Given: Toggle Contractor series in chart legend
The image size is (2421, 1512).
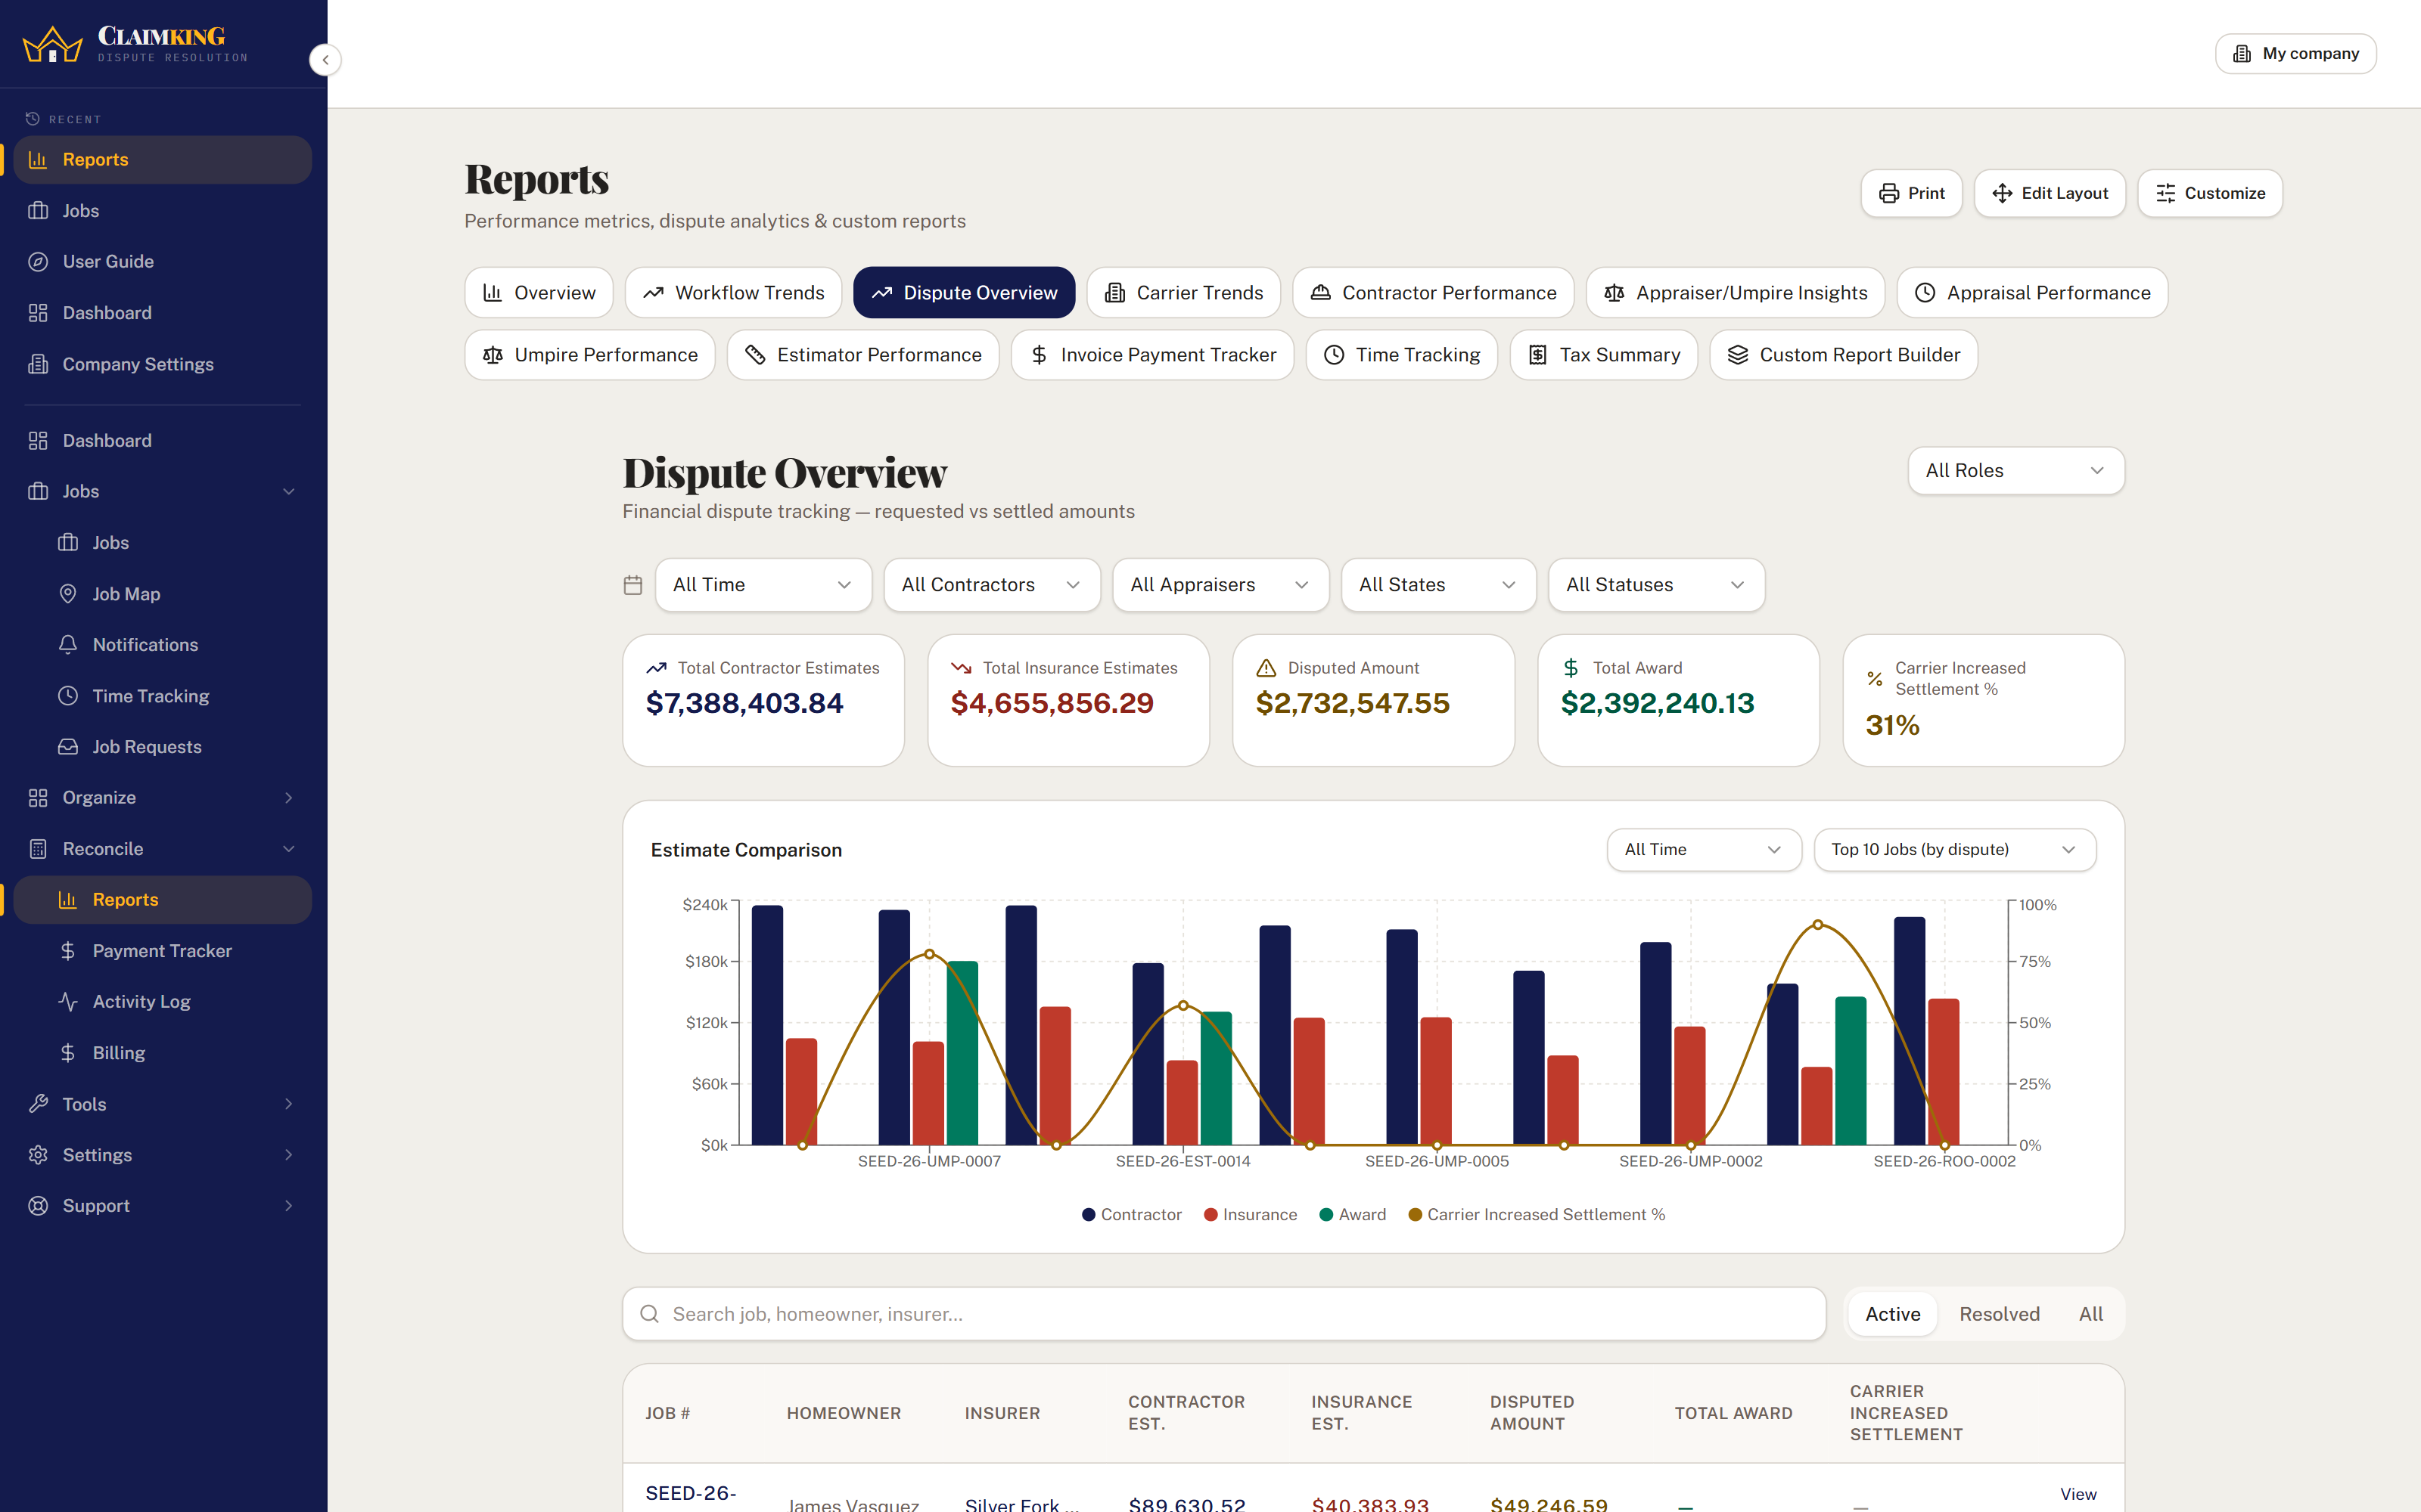Looking at the screenshot, I should point(1132,1215).
